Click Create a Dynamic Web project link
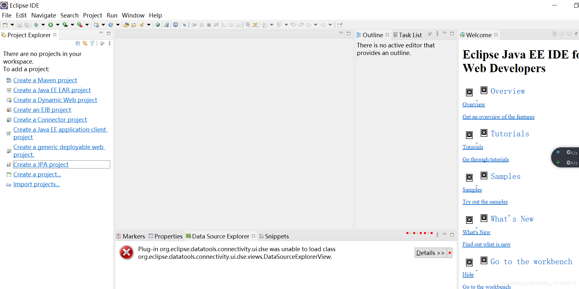Image resolution: width=579 pixels, height=289 pixels. pos(55,100)
